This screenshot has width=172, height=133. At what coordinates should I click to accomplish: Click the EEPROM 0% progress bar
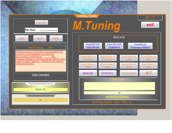coord(40,100)
